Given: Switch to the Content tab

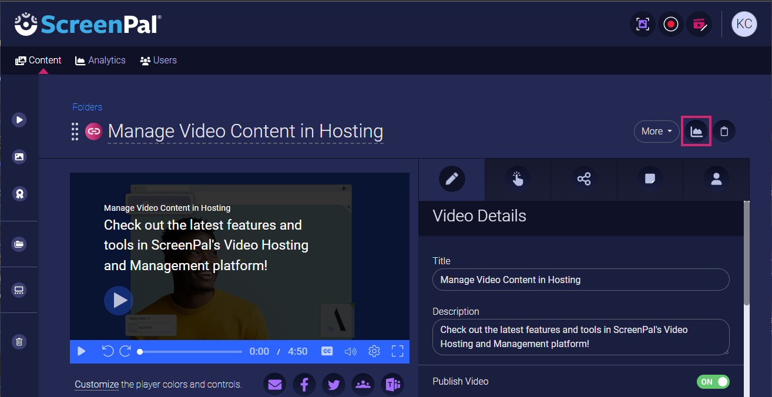Looking at the screenshot, I should [38, 60].
